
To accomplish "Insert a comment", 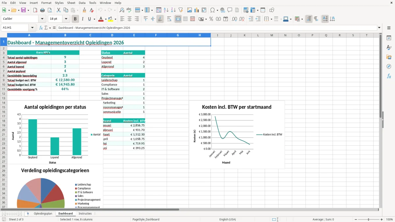I will point(230,10).
